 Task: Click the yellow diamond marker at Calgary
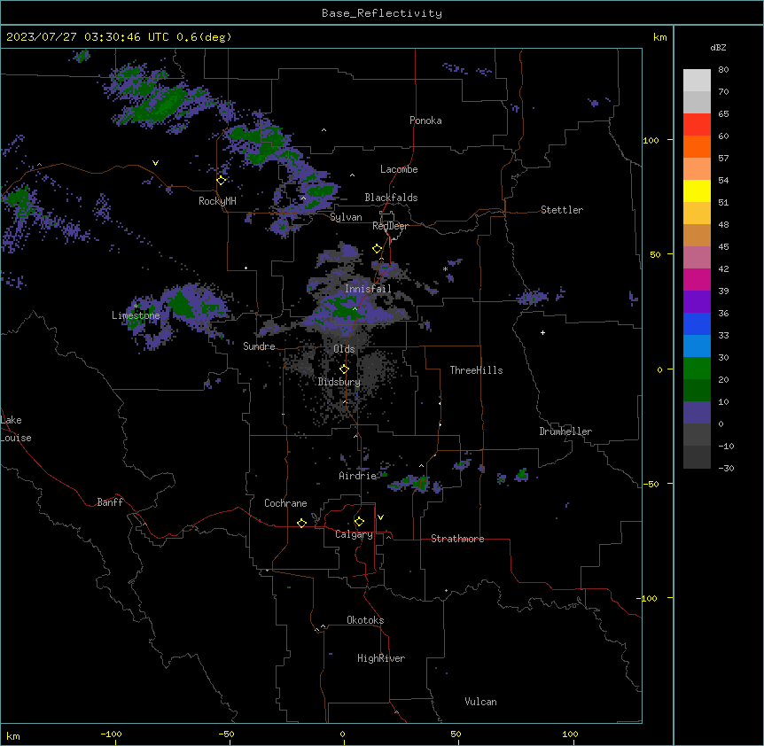[359, 522]
